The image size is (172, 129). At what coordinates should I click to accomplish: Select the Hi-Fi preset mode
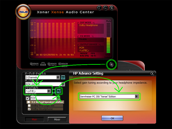(93, 56)
